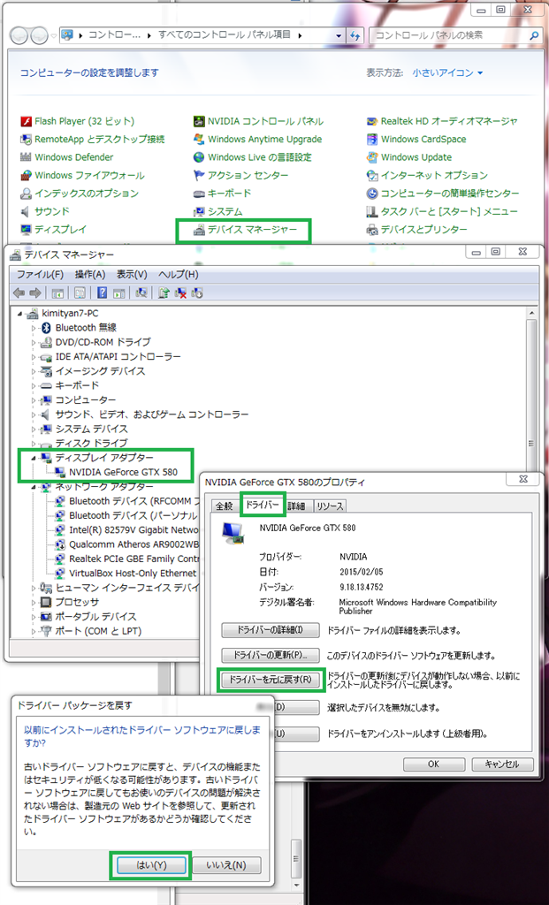
Task: Expand DVD/CD-ROM ドライブ tree node
Action: click(33, 342)
